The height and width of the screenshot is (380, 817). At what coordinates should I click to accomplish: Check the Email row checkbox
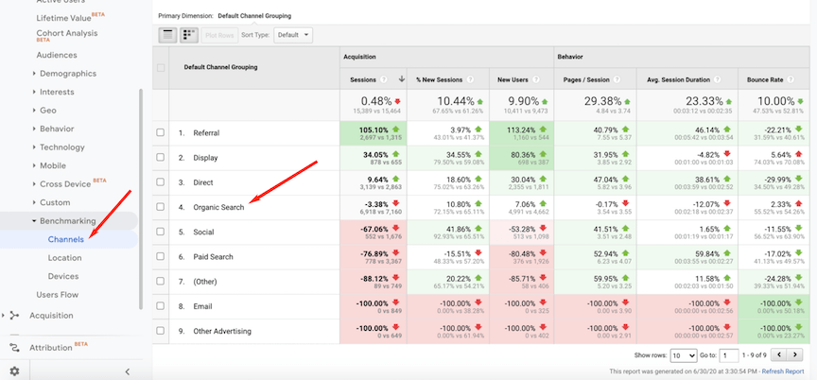pyautogui.click(x=161, y=305)
